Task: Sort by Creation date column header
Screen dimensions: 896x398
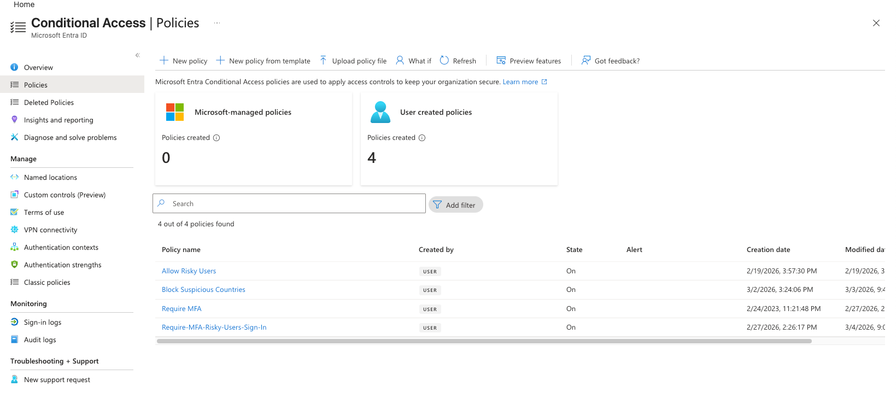Action: point(768,250)
